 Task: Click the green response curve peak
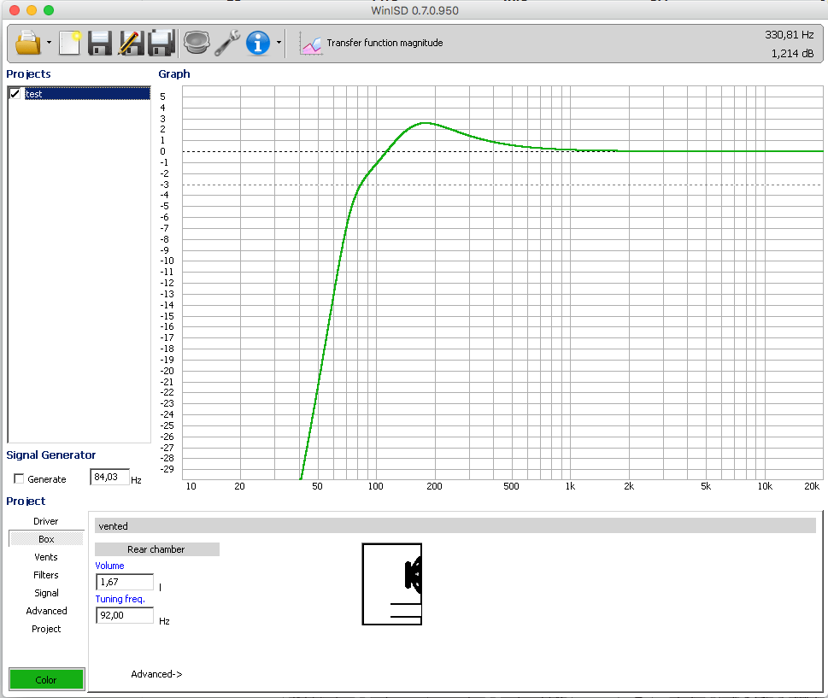coord(425,123)
